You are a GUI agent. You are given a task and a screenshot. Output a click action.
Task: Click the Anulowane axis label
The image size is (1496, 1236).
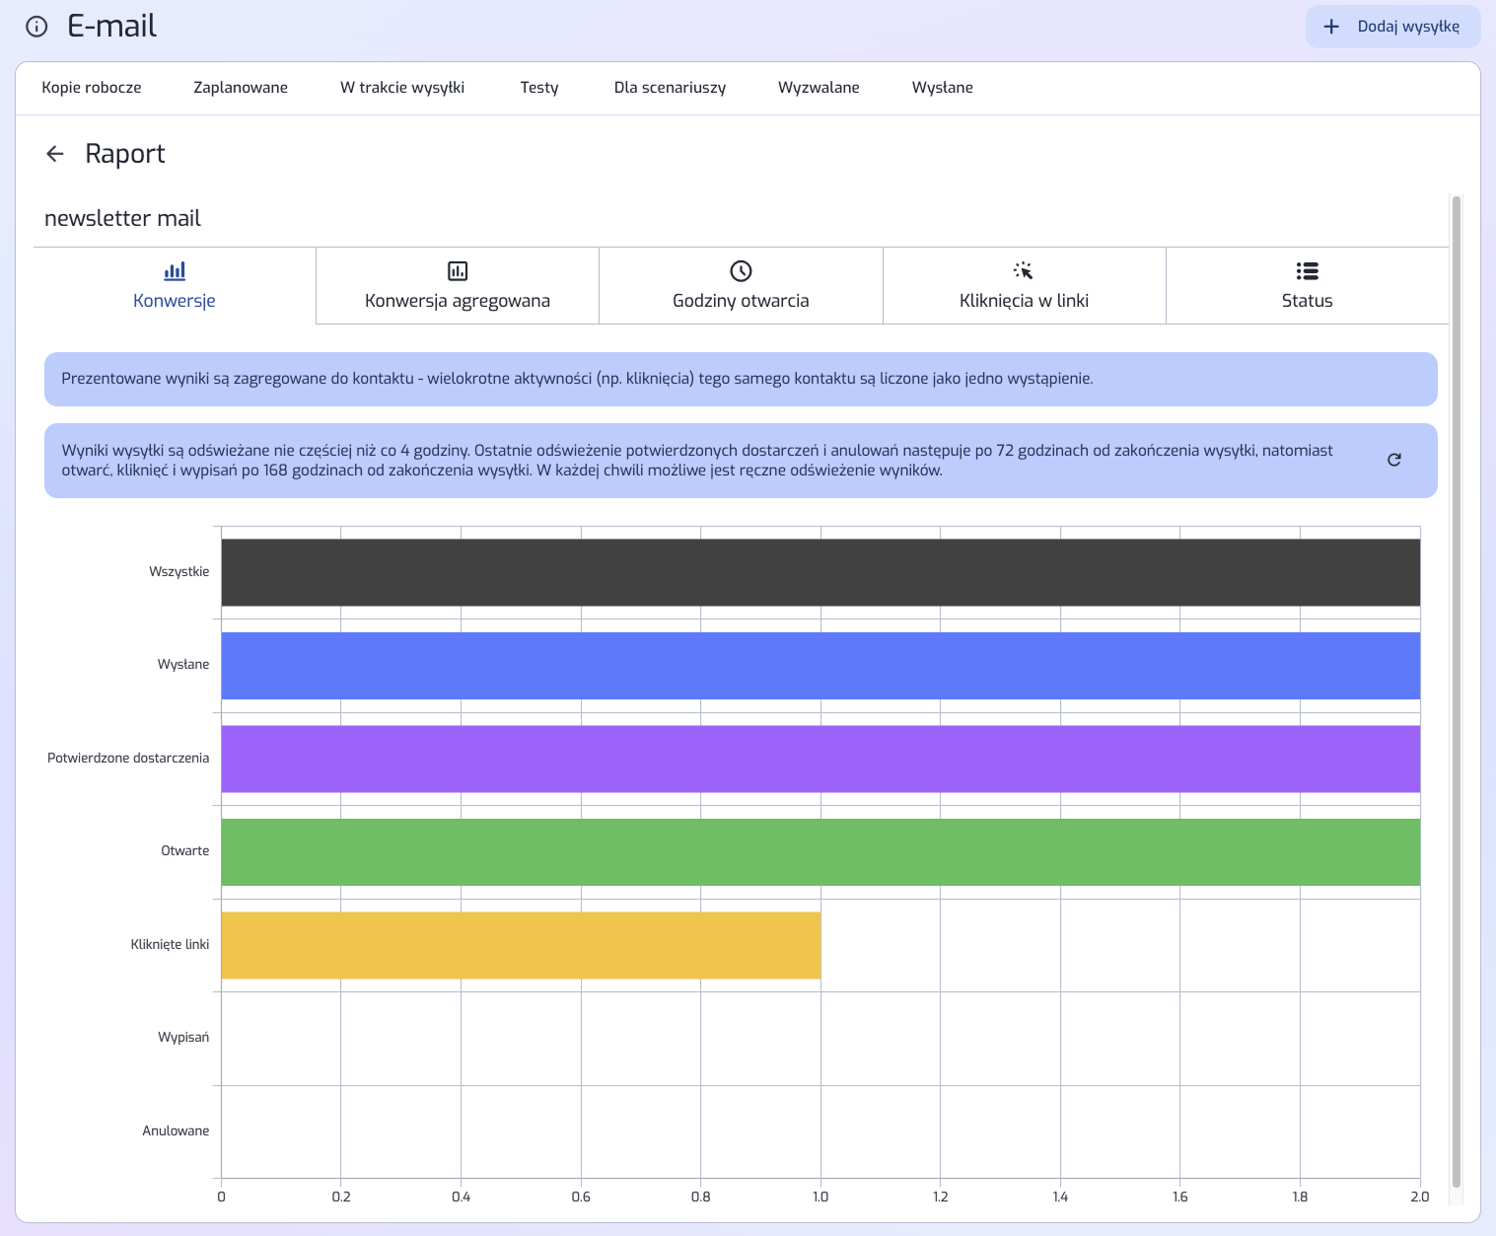tap(176, 1130)
